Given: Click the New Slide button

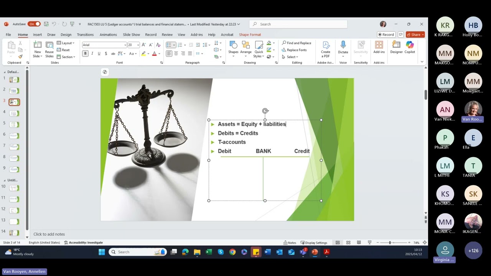Looking at the screenshot, I should pos(38,49).
